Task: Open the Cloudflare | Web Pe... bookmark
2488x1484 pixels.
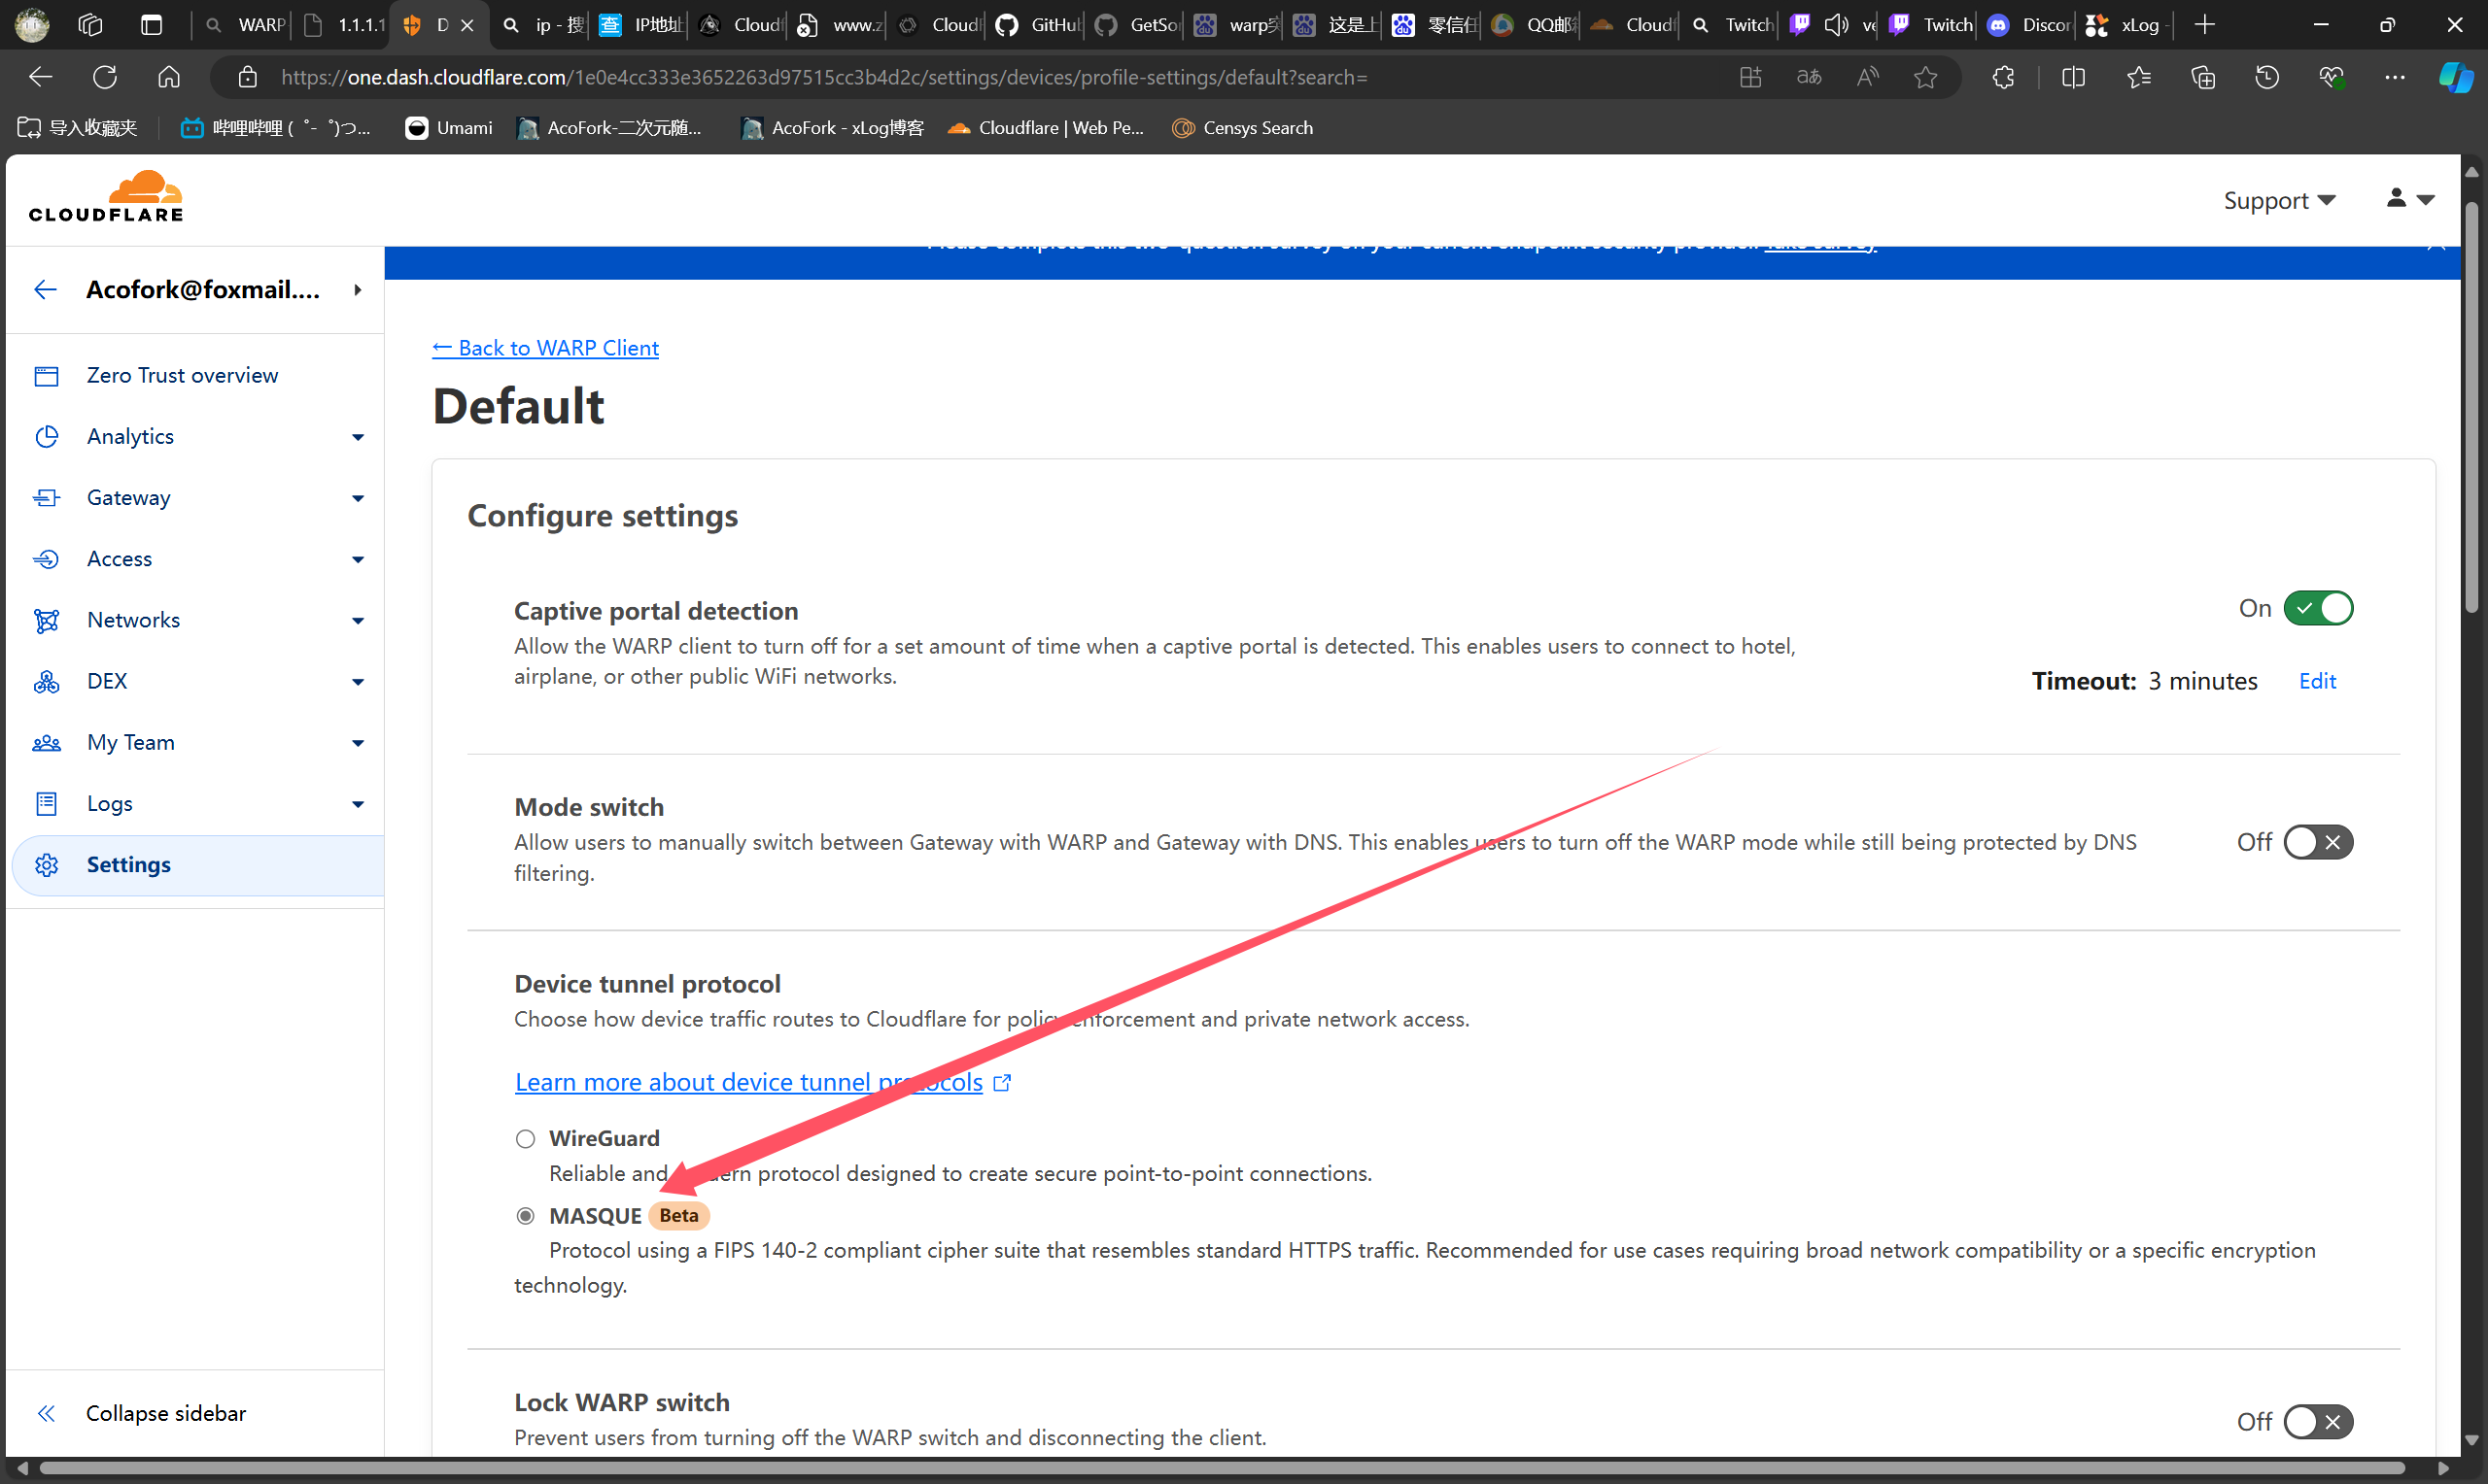Action: click(x=1046, y=128)
